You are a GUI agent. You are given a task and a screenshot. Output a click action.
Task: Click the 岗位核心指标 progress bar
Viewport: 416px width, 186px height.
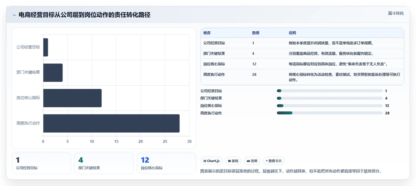330,106
